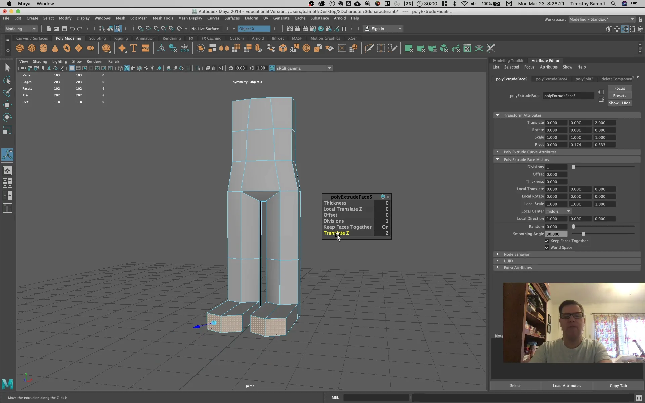The height and width of the screenshot is (403, 645).
Task: Open the Modeling menu set dropdown
Action: click(x=21, y=29)
